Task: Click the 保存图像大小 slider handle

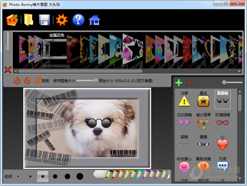Action: [x=96, y=81]
